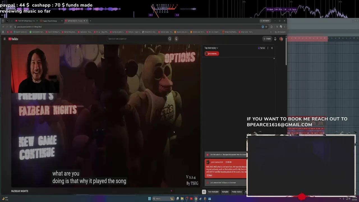Viewport: 359px width, 202px height.
Task: Switch to the first Official Video tab
Action: click(27, 21)
